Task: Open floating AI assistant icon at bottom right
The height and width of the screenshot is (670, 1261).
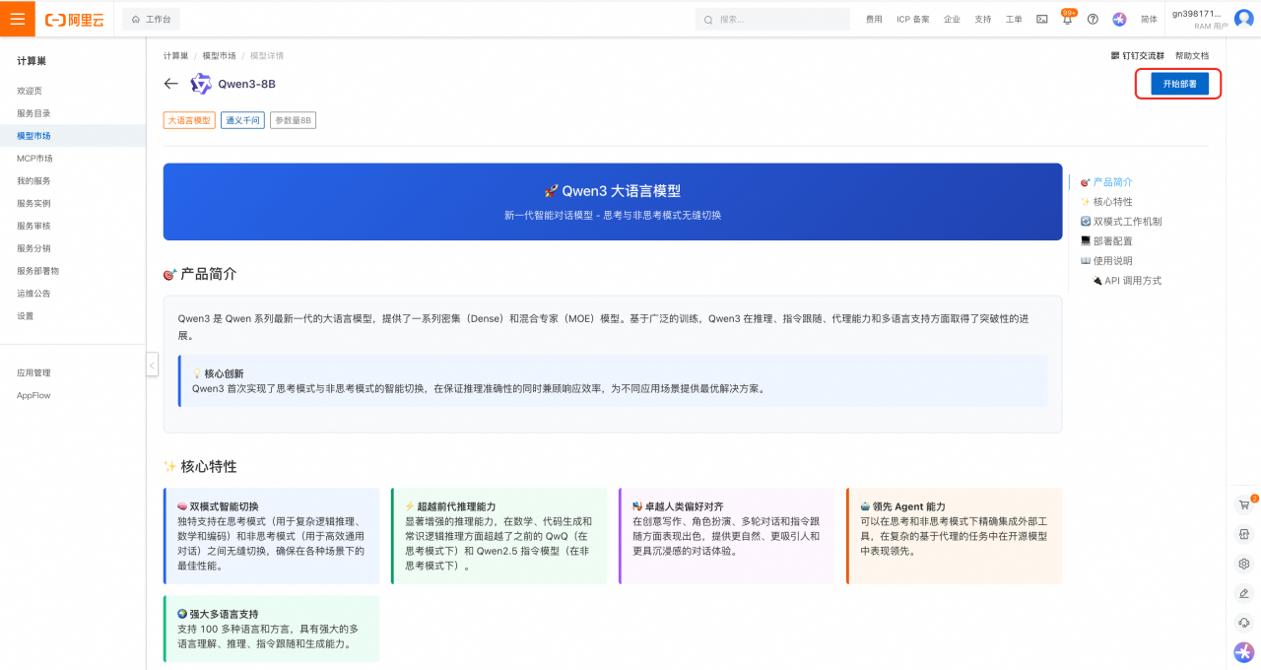Action: point(1244,652)
